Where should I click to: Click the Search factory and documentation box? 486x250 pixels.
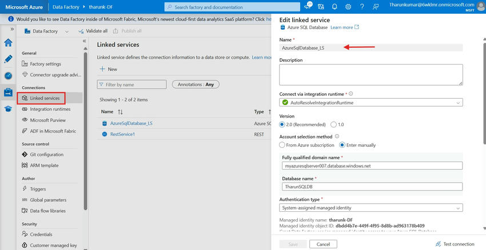tap(232, 7)
